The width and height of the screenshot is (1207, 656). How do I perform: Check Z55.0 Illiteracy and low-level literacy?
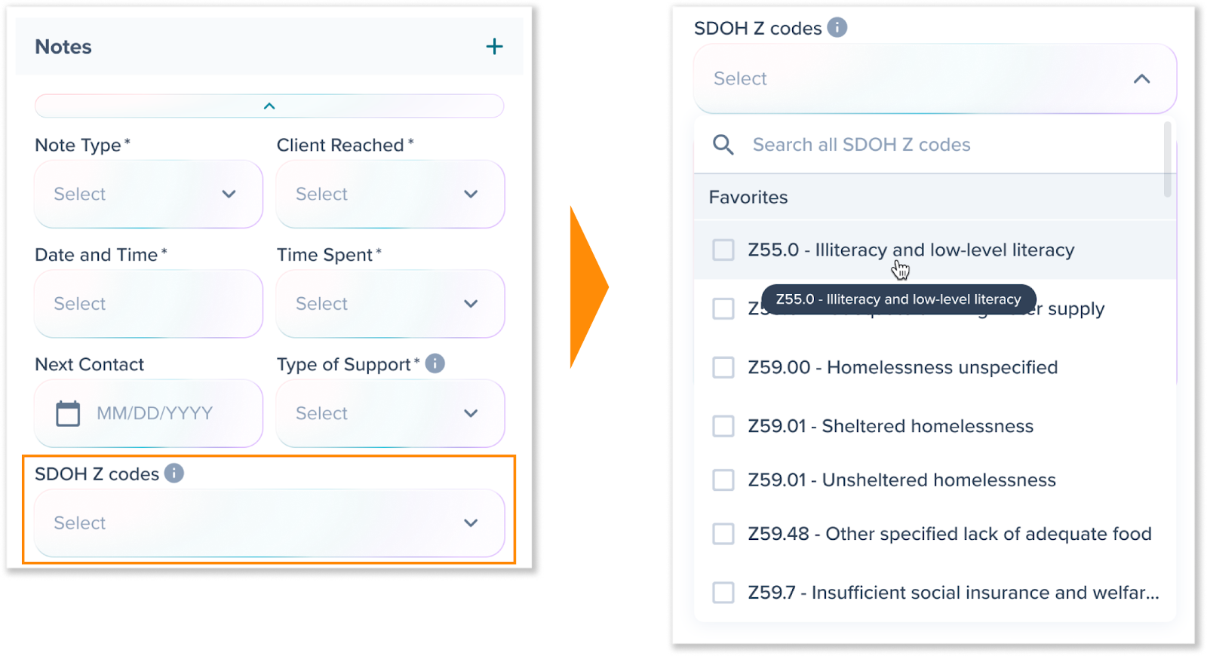coord(723,250)
